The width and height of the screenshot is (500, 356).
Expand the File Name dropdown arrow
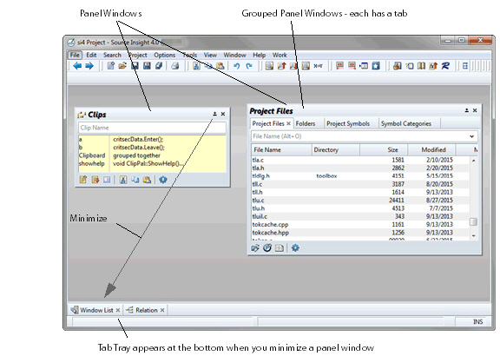coord(472,136)
